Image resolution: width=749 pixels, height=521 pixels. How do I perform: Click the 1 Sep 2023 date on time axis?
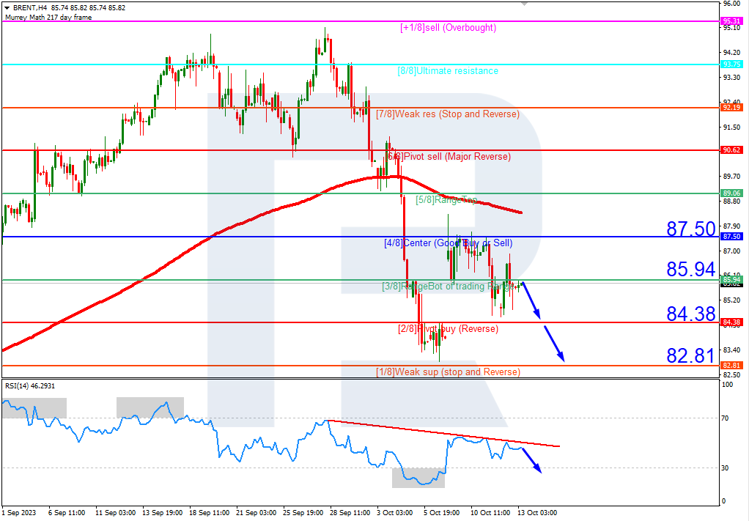pos(18,512)
